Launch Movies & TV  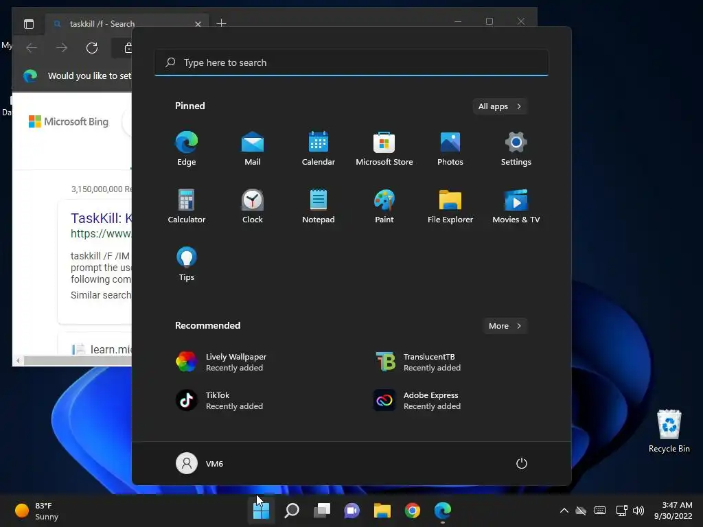coord(516,206)
